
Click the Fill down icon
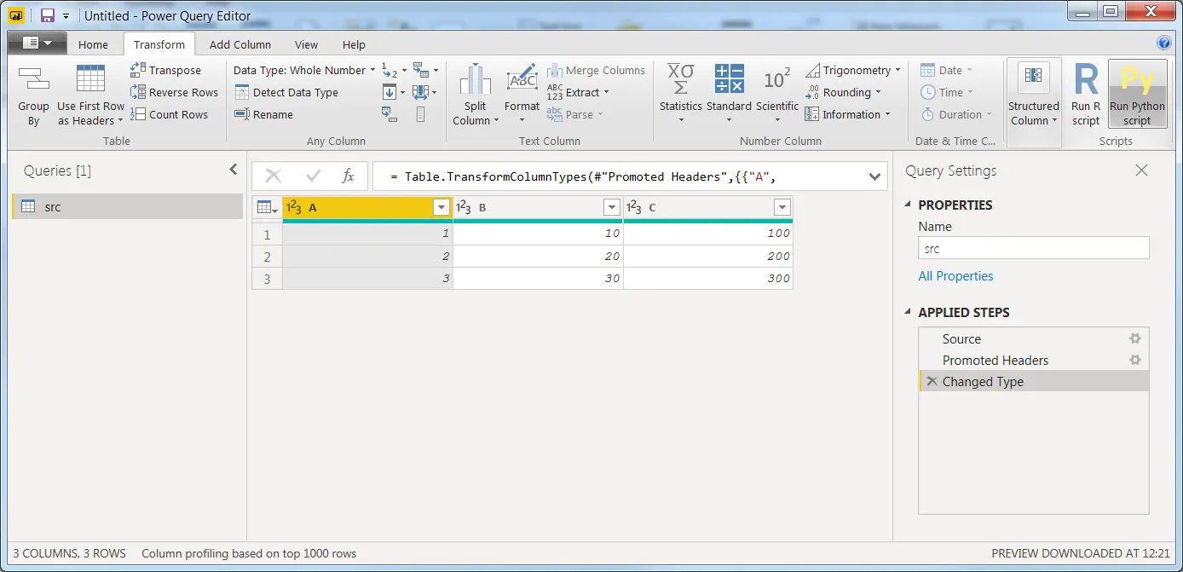pos(390,92)
